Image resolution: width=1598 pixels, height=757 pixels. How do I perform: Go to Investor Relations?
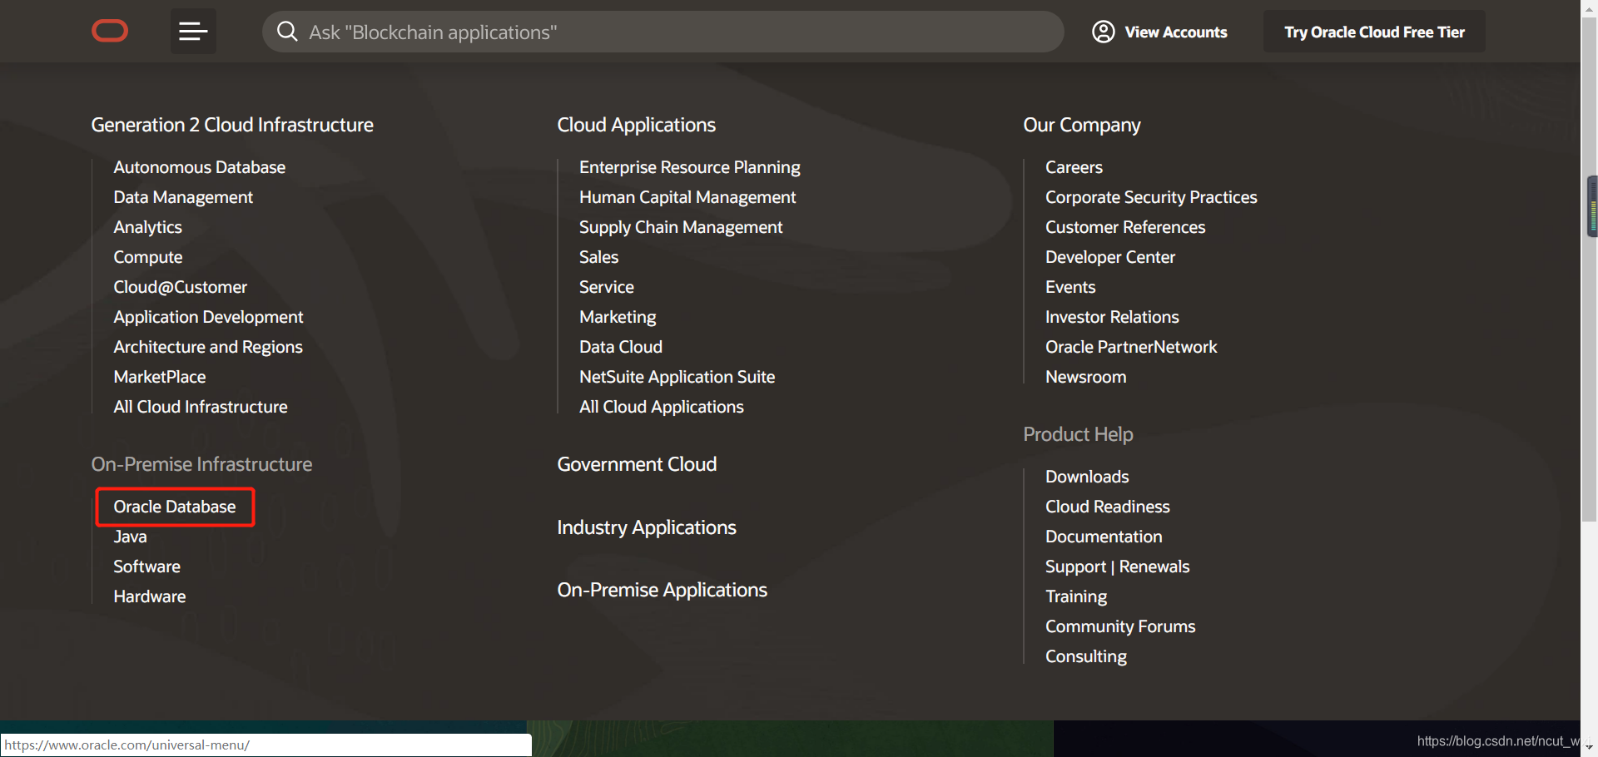point(1113,317)
